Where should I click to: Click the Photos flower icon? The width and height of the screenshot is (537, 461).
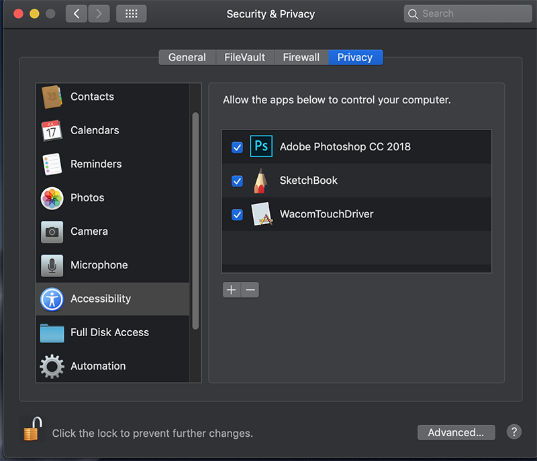52,198
